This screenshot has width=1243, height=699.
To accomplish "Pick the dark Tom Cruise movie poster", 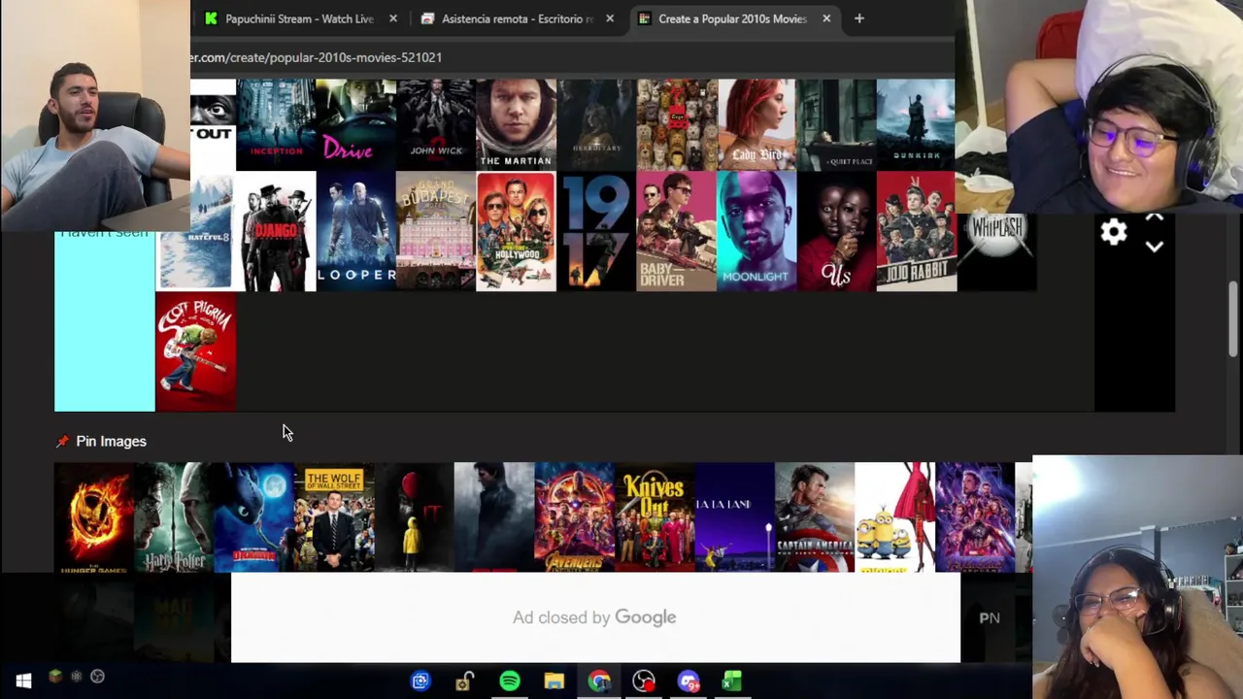I will [494, 517].
